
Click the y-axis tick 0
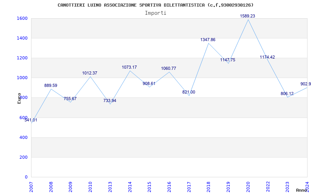pyautogui.click(x=26, y=177)
